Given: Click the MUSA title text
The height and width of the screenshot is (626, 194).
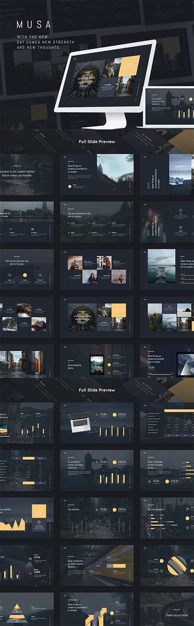Looking at the screenshot, I should [x=34, y=25].
